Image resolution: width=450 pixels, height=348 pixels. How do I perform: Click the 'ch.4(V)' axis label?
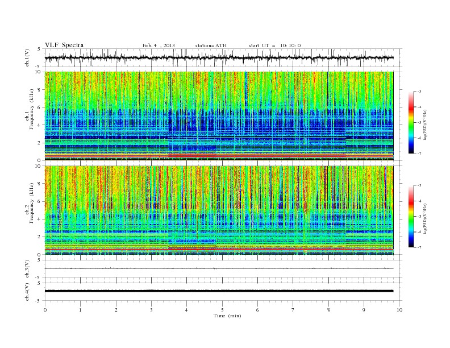(x=27, y=292)
